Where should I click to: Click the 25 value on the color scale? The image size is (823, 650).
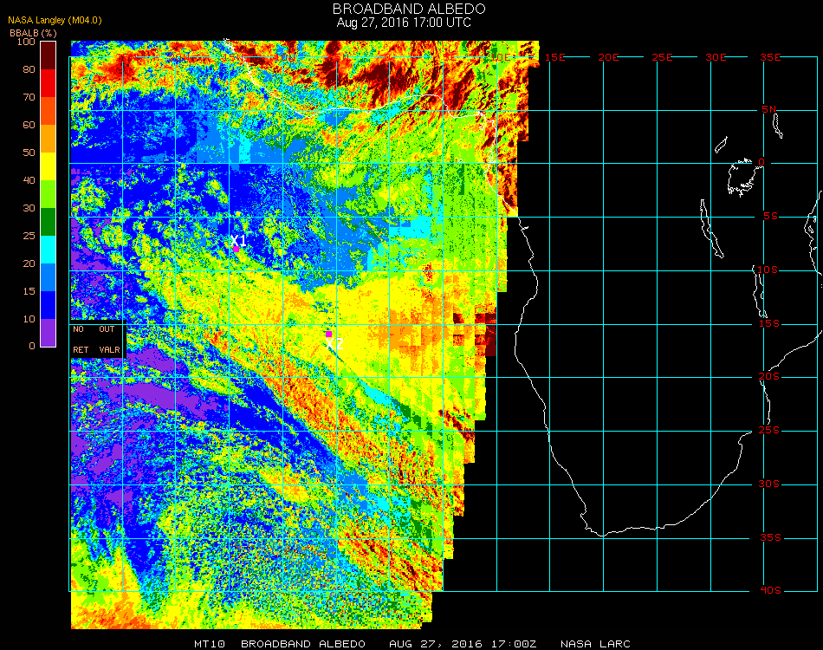coord(29,236)
